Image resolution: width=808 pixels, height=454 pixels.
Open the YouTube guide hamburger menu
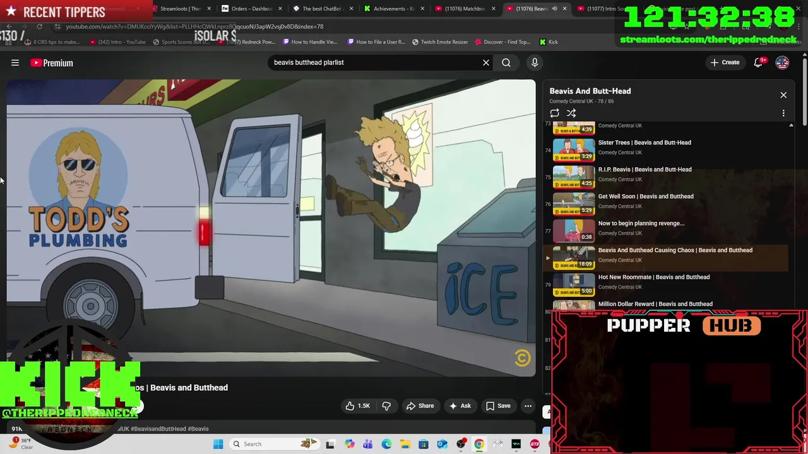tap(15, 63)
